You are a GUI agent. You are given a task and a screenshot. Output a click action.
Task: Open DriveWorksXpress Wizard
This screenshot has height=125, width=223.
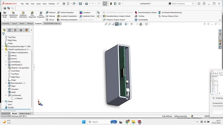[146, 12]
